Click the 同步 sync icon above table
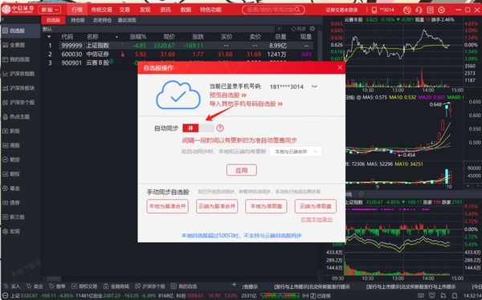 (298, 29)
